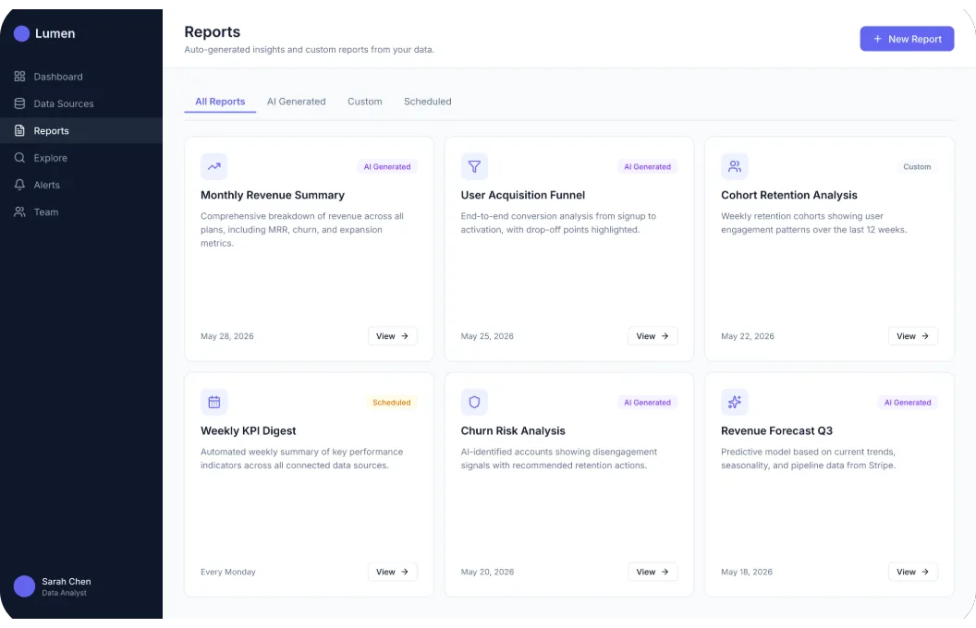The height and width of the screenshot is (628, 976).
Task: Click the AI Generated badge on User Acquisition Funnel
Action: point(647,166)
